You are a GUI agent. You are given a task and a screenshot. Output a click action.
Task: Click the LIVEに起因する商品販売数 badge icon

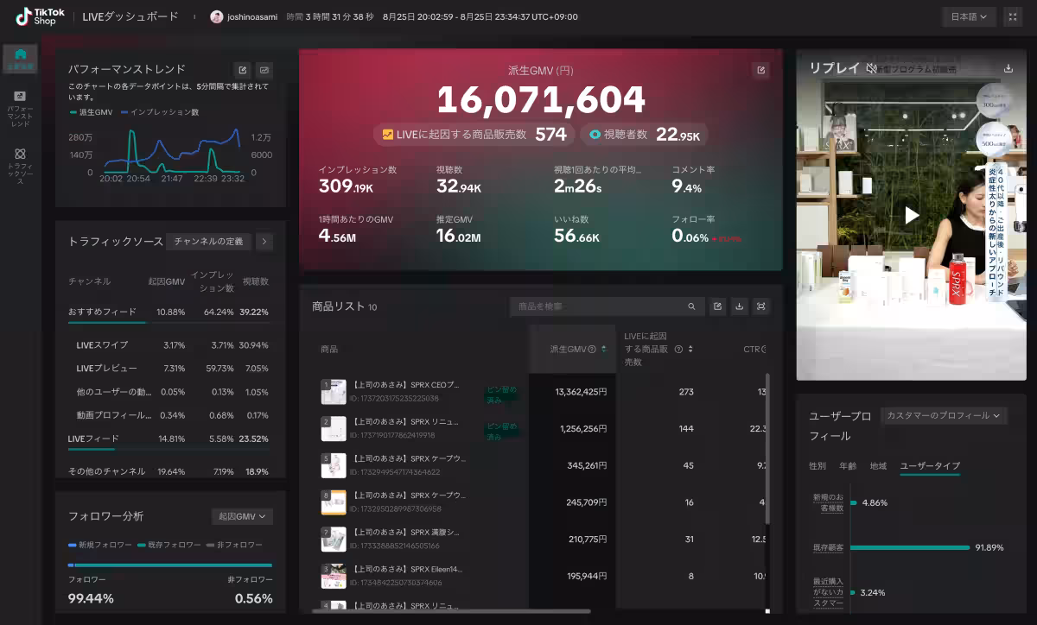[388, 135]
